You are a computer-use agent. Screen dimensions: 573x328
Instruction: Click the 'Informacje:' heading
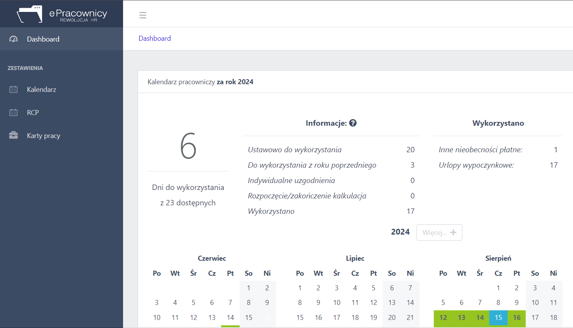point(326,123)
